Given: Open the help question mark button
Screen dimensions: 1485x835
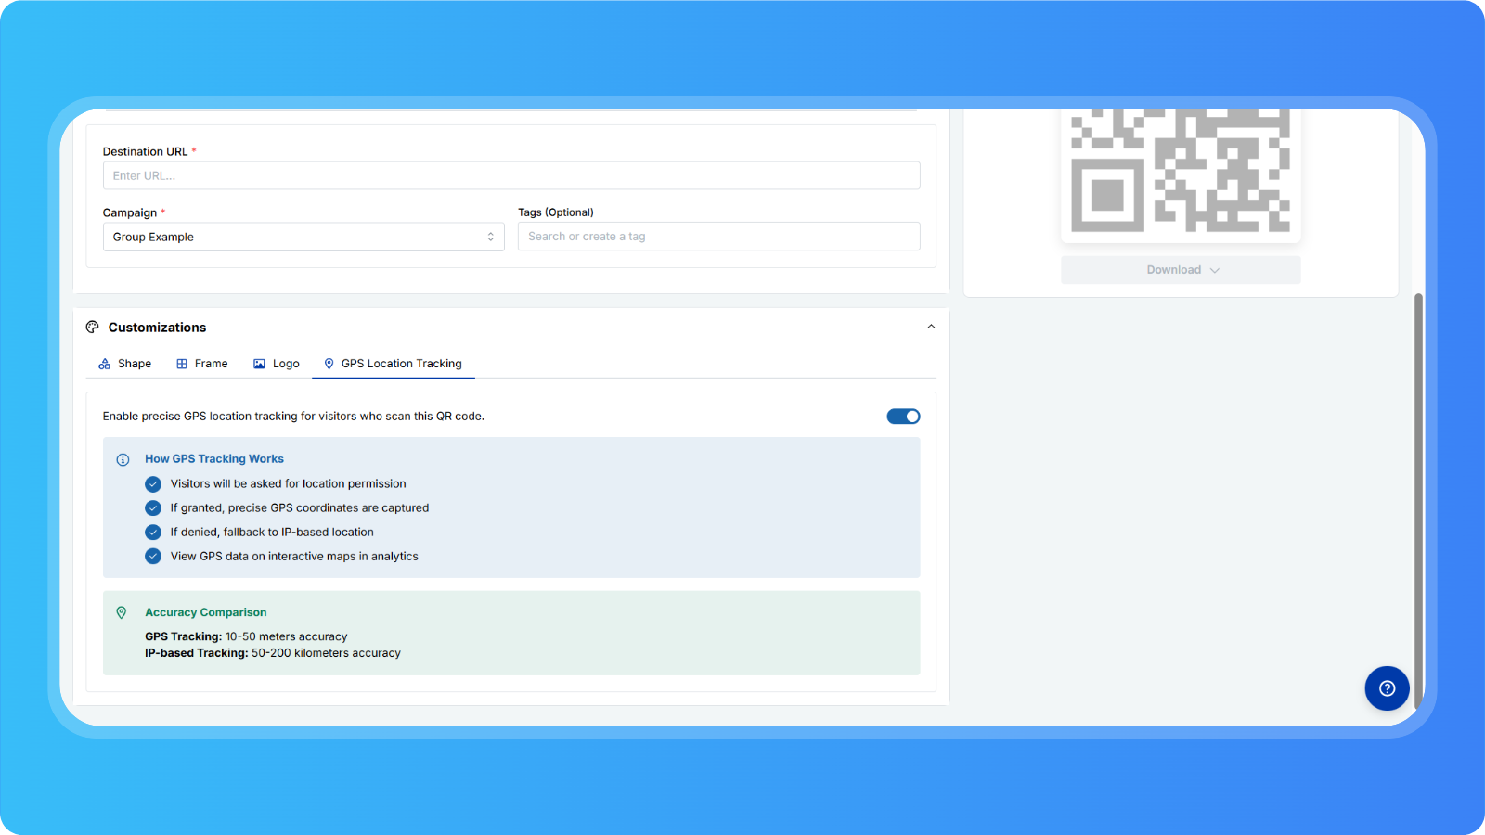Looking at the screenshot, I should (x=1387, y=688).
